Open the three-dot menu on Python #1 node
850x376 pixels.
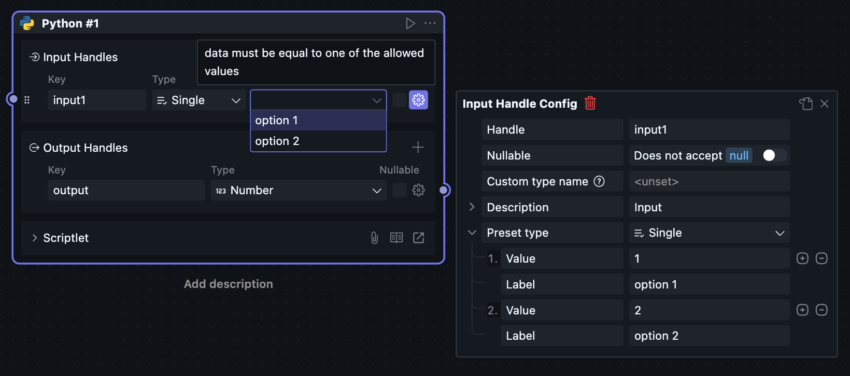430,23
